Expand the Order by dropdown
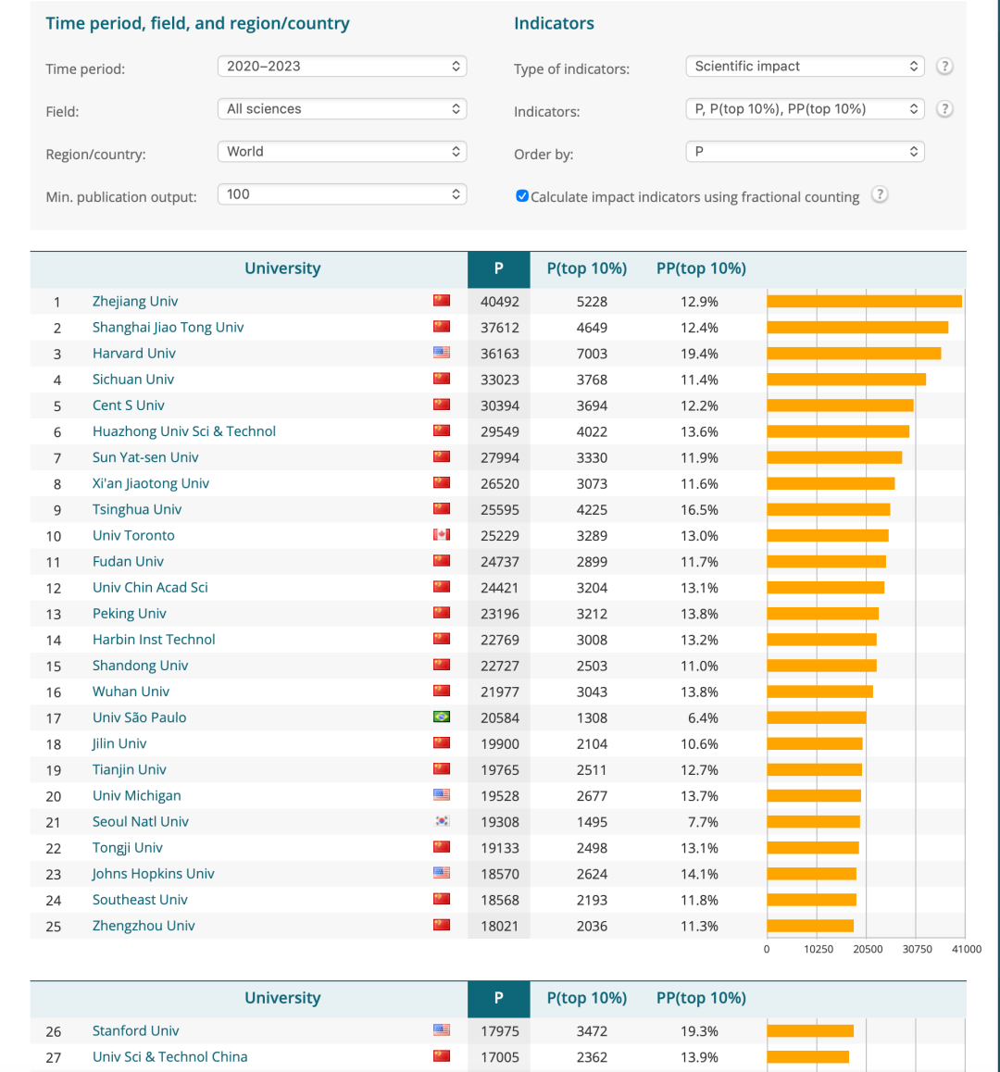The image size is (1000, 1072). pyautogui.click(x=805, y=151)
